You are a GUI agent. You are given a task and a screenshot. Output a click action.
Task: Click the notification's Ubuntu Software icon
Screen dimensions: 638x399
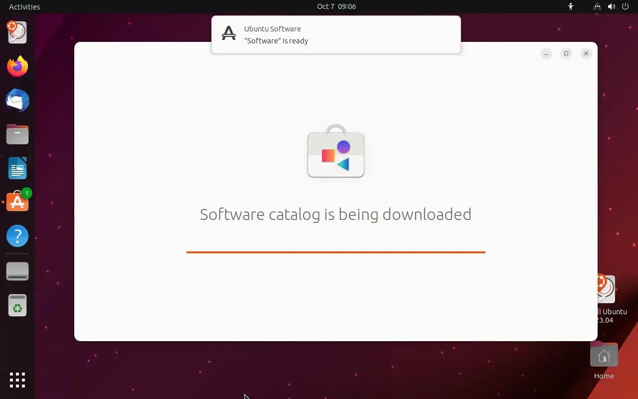(229, 33)
